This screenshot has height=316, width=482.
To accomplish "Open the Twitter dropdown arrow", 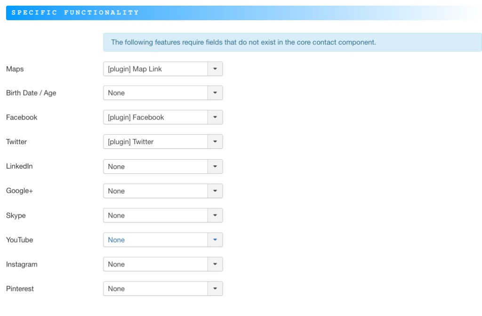I will coord(215,142).
